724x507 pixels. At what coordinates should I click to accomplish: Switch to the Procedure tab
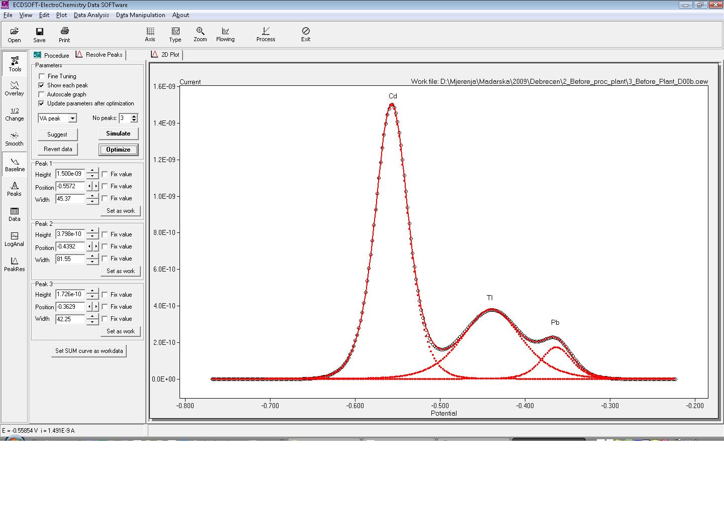(52, 55)
